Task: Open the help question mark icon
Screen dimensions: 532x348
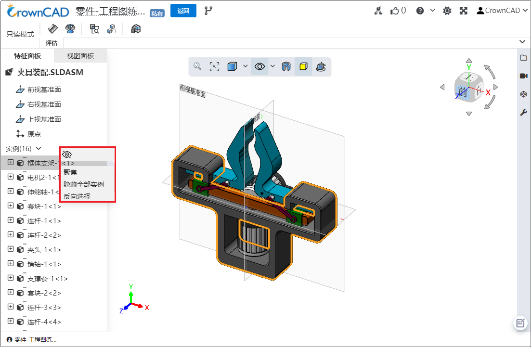Action: [420, 11]
